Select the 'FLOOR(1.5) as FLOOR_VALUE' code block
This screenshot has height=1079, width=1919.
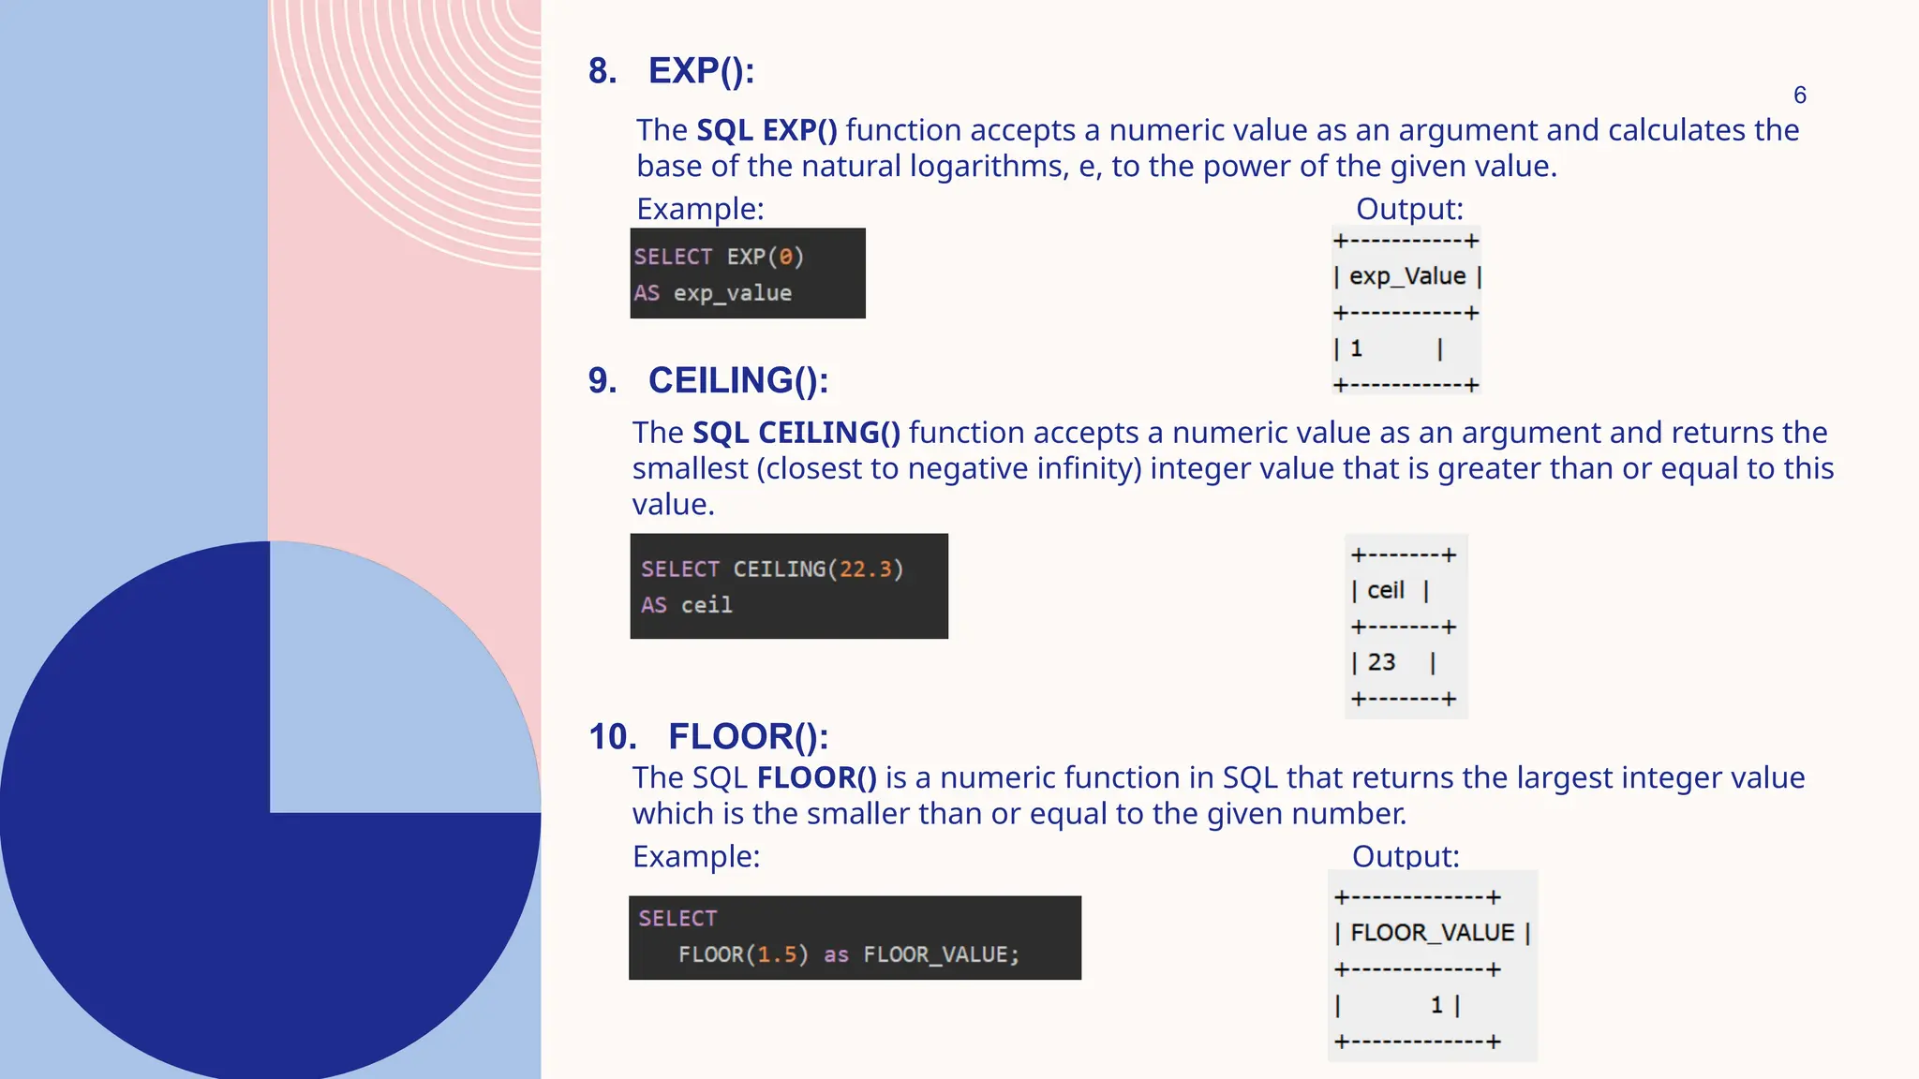click(855, 938)
